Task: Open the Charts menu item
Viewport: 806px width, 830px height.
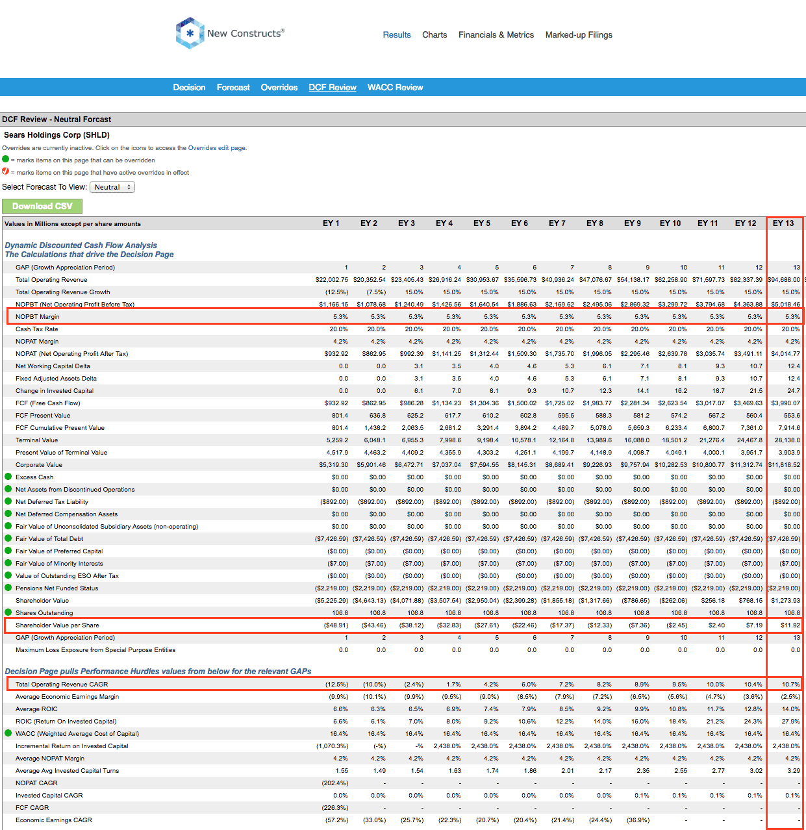Action: (x=434, y=35)
